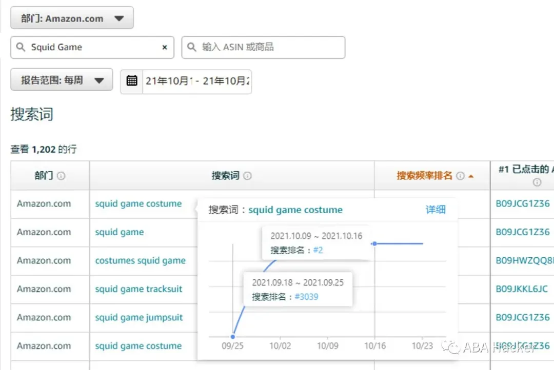
Task: Open ASIN B09JCG1Z36 in jumpsuit row
Action: tap(523, 317)
